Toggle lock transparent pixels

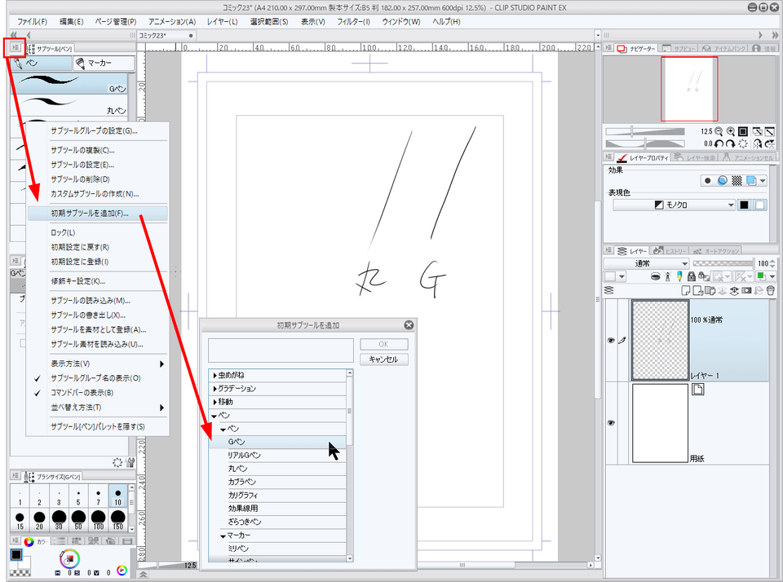click(704, 276)
